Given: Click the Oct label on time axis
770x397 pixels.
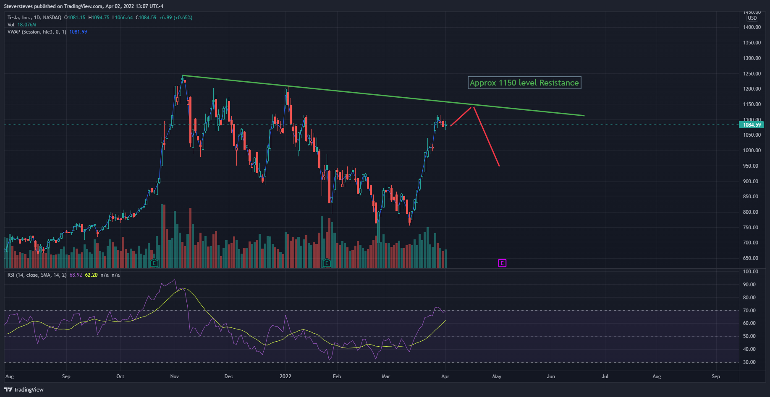Looking at the screenshot, I should click(x=120, y=376).
